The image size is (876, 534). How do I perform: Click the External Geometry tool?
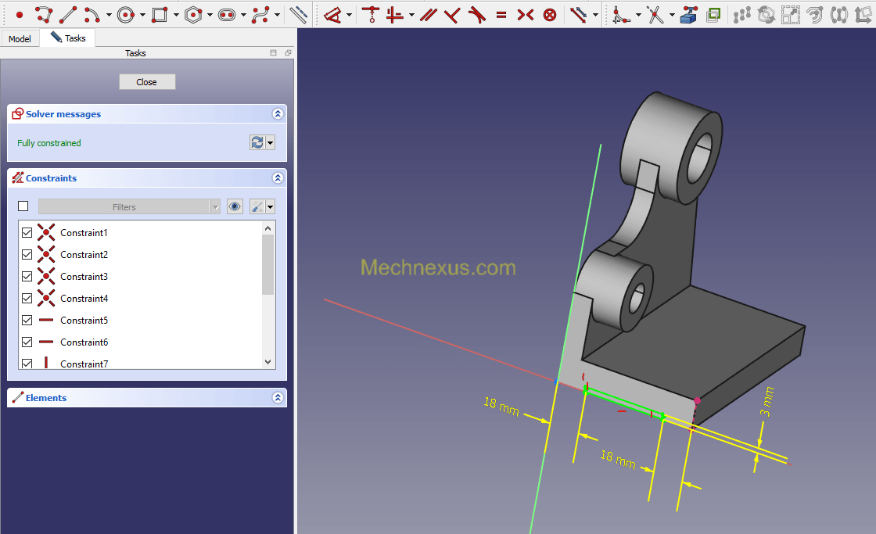click(x=689, y=14)
